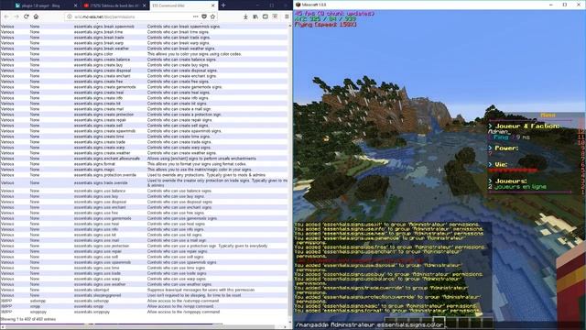This screenshot has height=330, width=586.
Task: Show site information icon in address bar
Action: point(70,16)
